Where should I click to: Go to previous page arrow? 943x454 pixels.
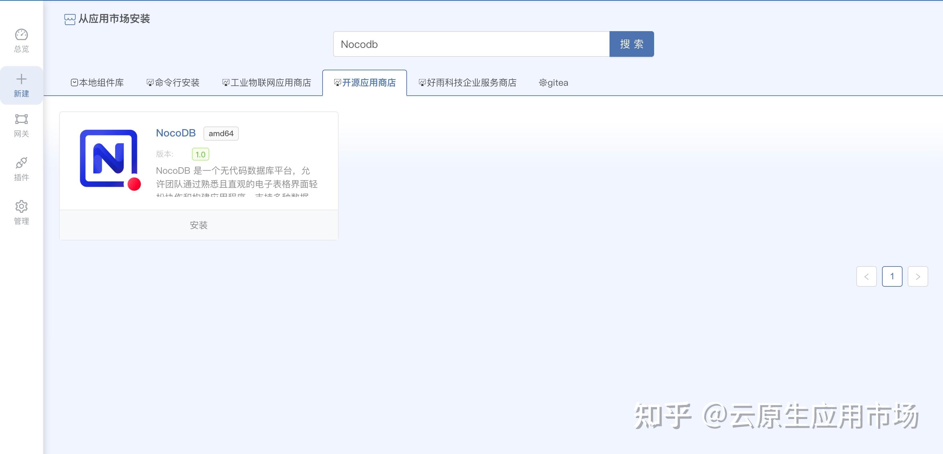[866, 276]
